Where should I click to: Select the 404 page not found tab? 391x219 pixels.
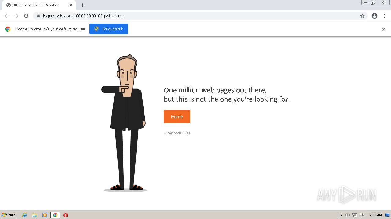pos(39,5)
